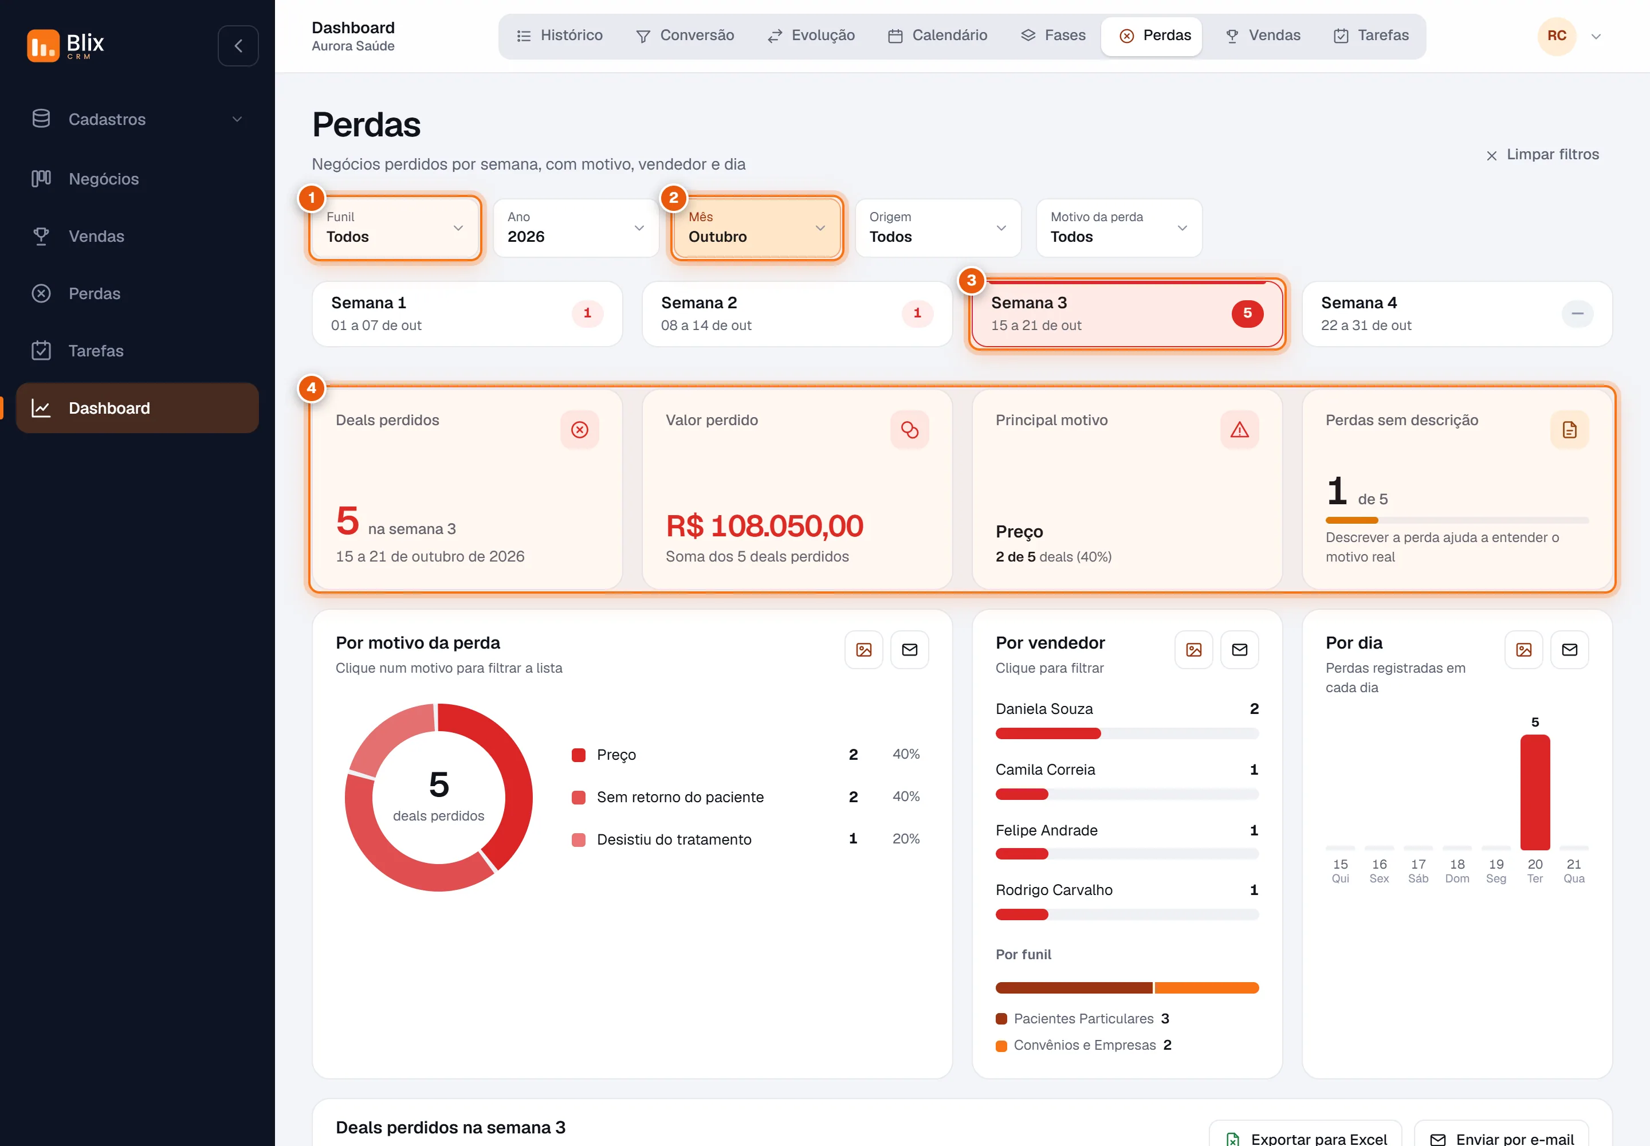The height and width of the screenshot is (1146, 1650).
Task: Save Por dia chart as image
Action: 1523,650
